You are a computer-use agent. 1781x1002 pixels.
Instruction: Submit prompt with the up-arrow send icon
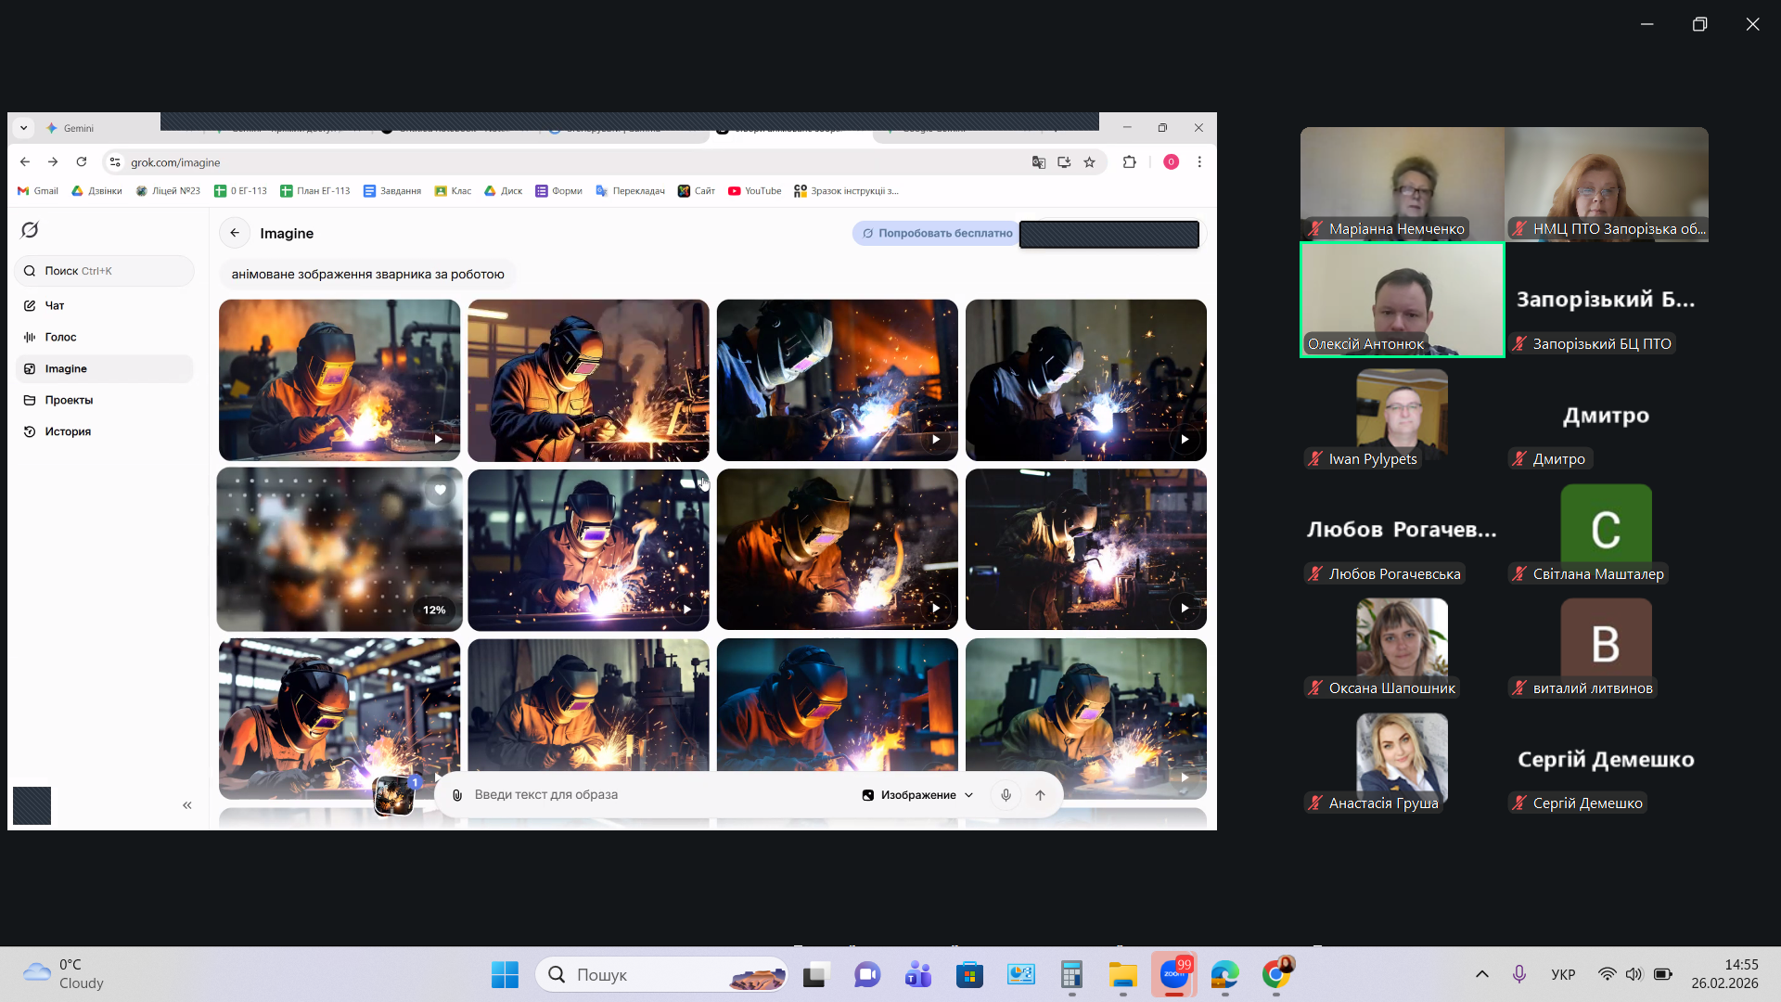1040,795
